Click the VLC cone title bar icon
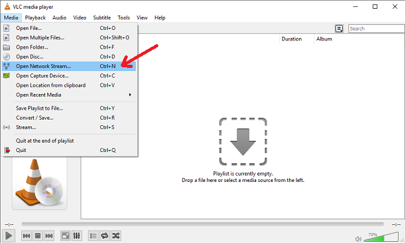This screenshot has width=405, height=243. (7, 6)
